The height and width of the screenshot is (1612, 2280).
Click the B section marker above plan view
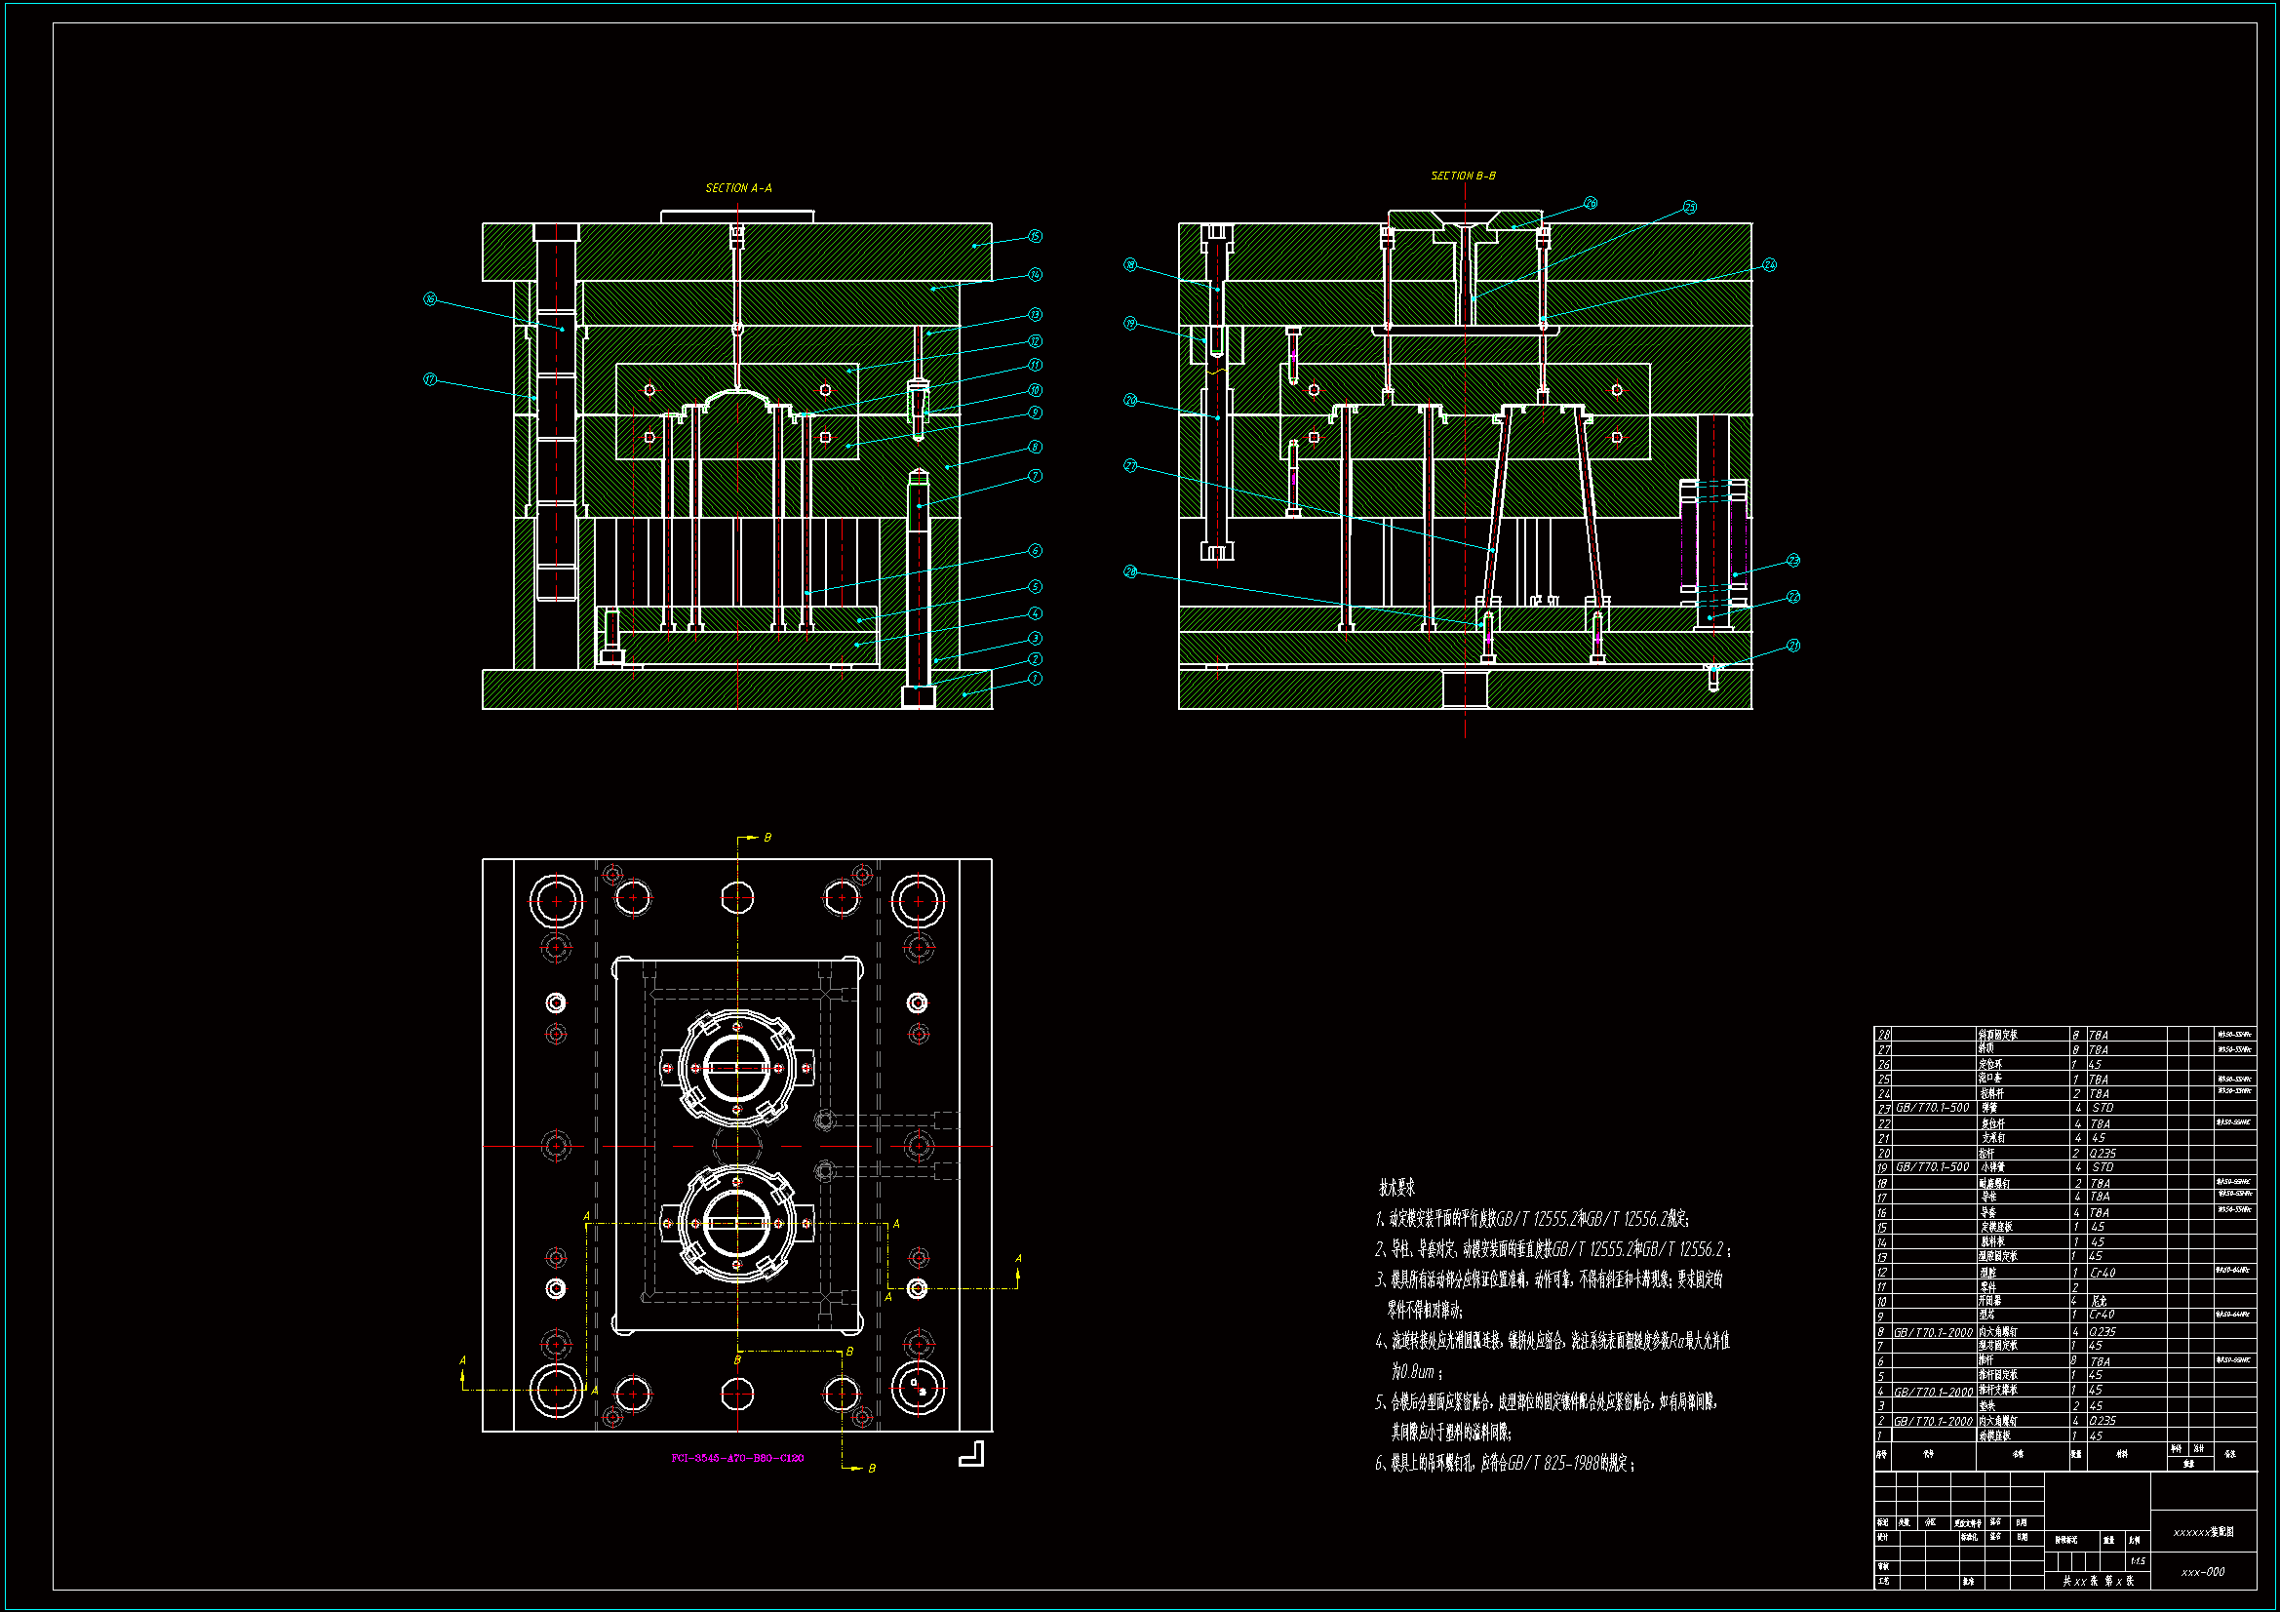(767, 838)
